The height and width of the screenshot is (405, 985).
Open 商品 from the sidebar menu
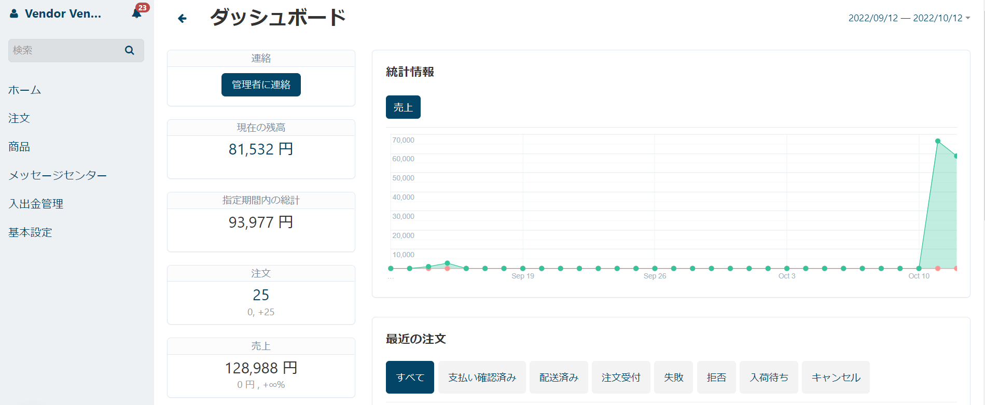pyautogui.click(x=19, y=147)
